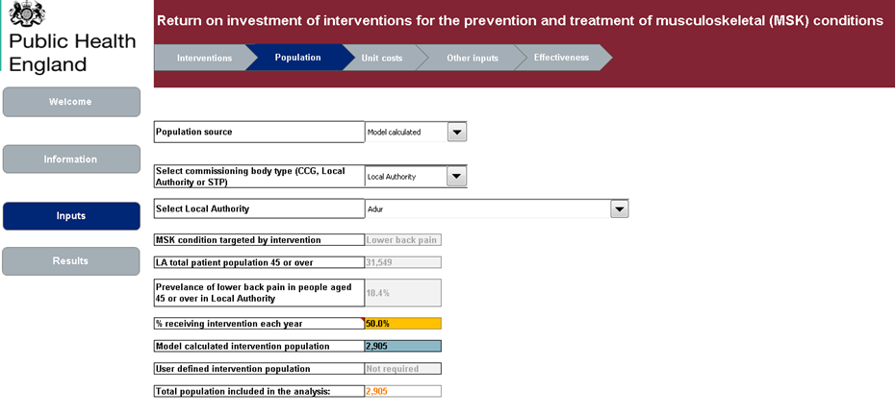Click the Adur local authority combo box
The image size is (895, 415).
497,209
